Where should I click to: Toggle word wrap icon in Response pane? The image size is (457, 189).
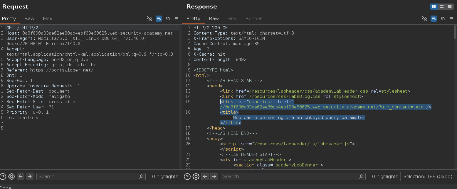(434, 18)
